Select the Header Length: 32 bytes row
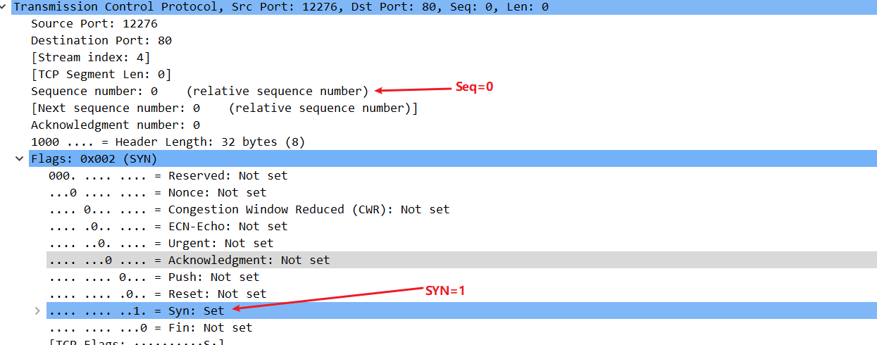The height and width of the screenshot is (345, 877). point(168,142)
